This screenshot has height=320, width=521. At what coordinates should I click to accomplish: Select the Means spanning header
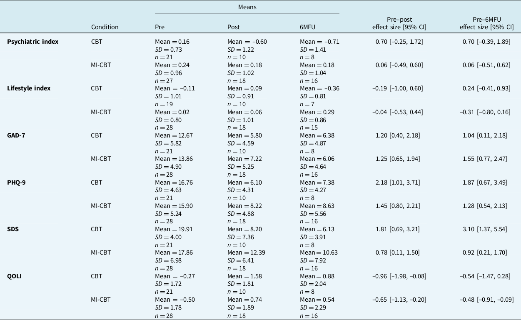click(x=247, y=7)
